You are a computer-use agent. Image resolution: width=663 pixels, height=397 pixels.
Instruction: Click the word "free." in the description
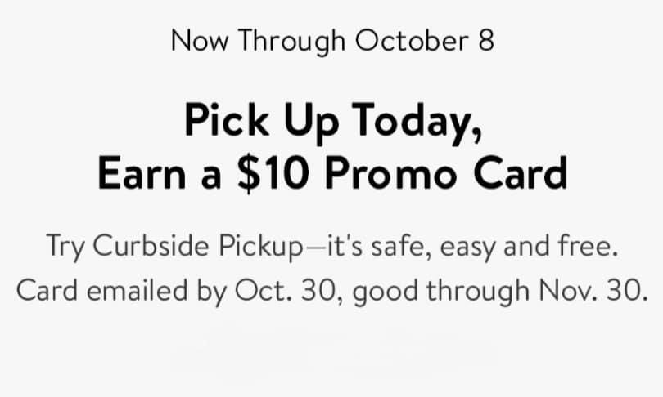(x=589, y=246)
